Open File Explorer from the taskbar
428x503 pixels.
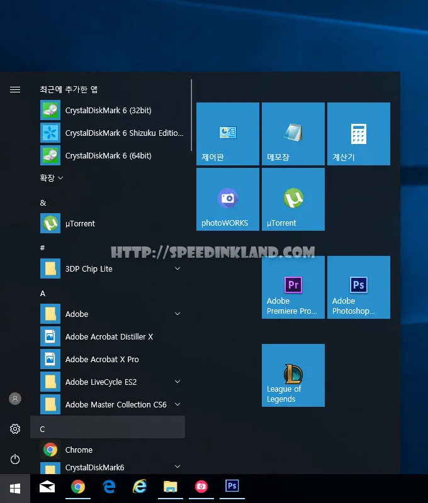click(x=171, y=487)
